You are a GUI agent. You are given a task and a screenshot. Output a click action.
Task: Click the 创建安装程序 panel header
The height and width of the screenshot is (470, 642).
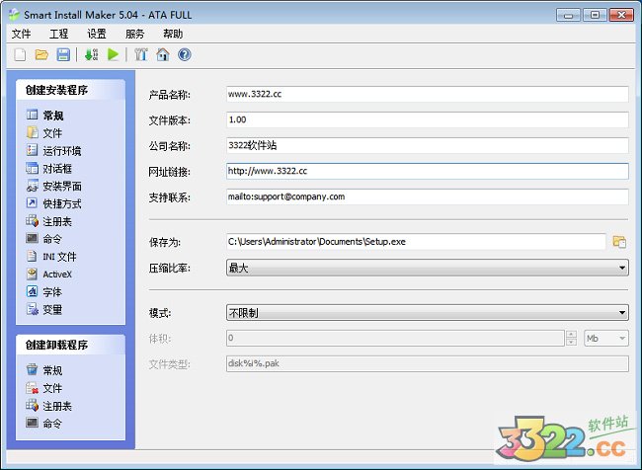[x=70, y=90]
